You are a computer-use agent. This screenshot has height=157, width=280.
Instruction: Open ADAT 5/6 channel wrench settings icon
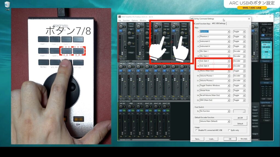click(x=160, y=128)
